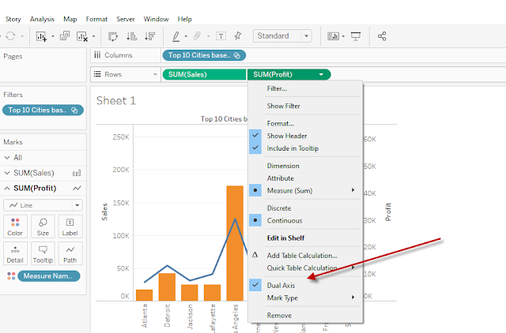Click line icon beside SUM(Profit) marks
Viewport: 506px width, 333px height.
[x=77, y=189]
